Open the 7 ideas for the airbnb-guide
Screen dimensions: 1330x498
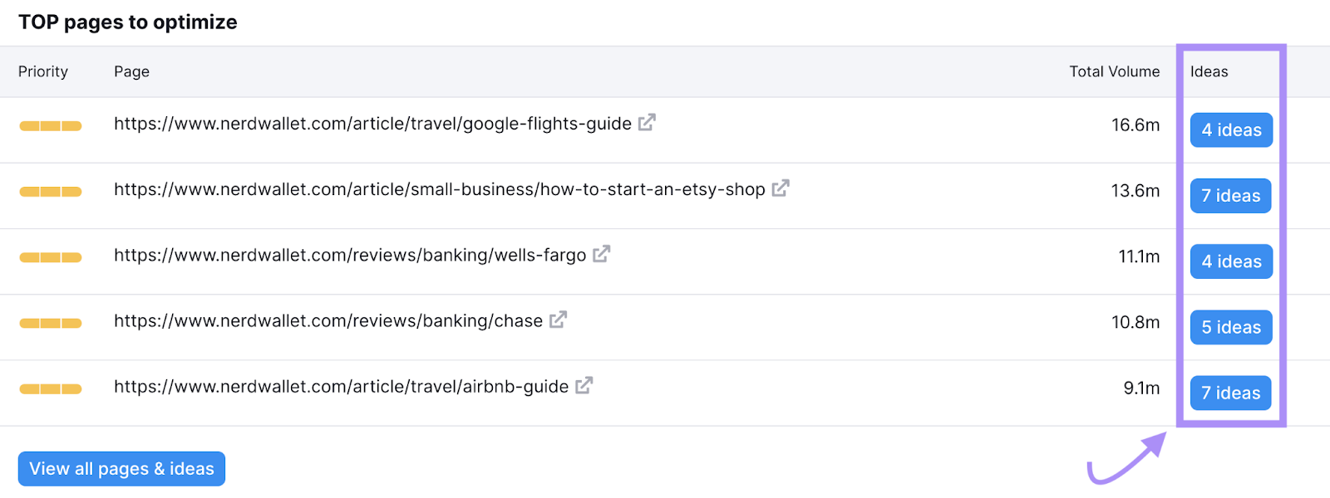(x=1230, y=393)
